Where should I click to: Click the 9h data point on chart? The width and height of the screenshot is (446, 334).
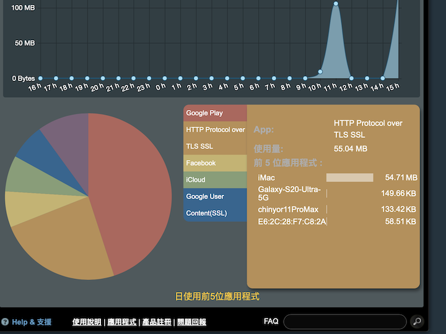point(305,78)
